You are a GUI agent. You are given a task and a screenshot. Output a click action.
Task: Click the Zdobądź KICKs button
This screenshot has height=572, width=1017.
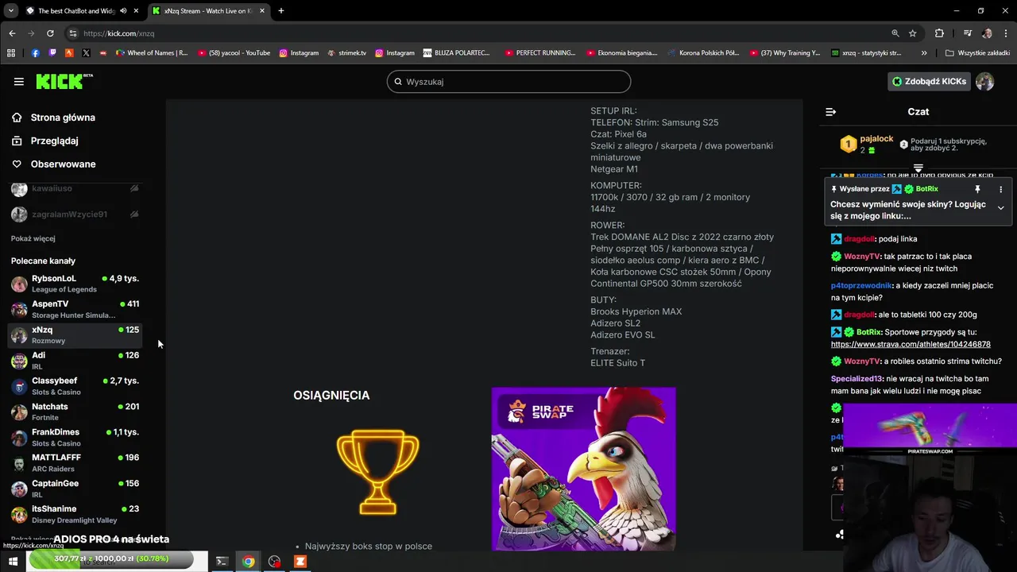(929, 82)
